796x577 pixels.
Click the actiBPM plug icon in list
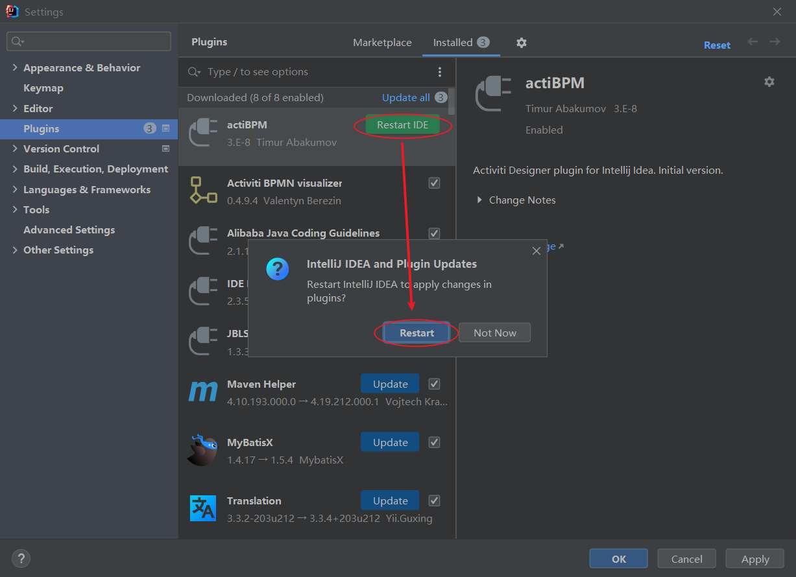pos(202,133)
